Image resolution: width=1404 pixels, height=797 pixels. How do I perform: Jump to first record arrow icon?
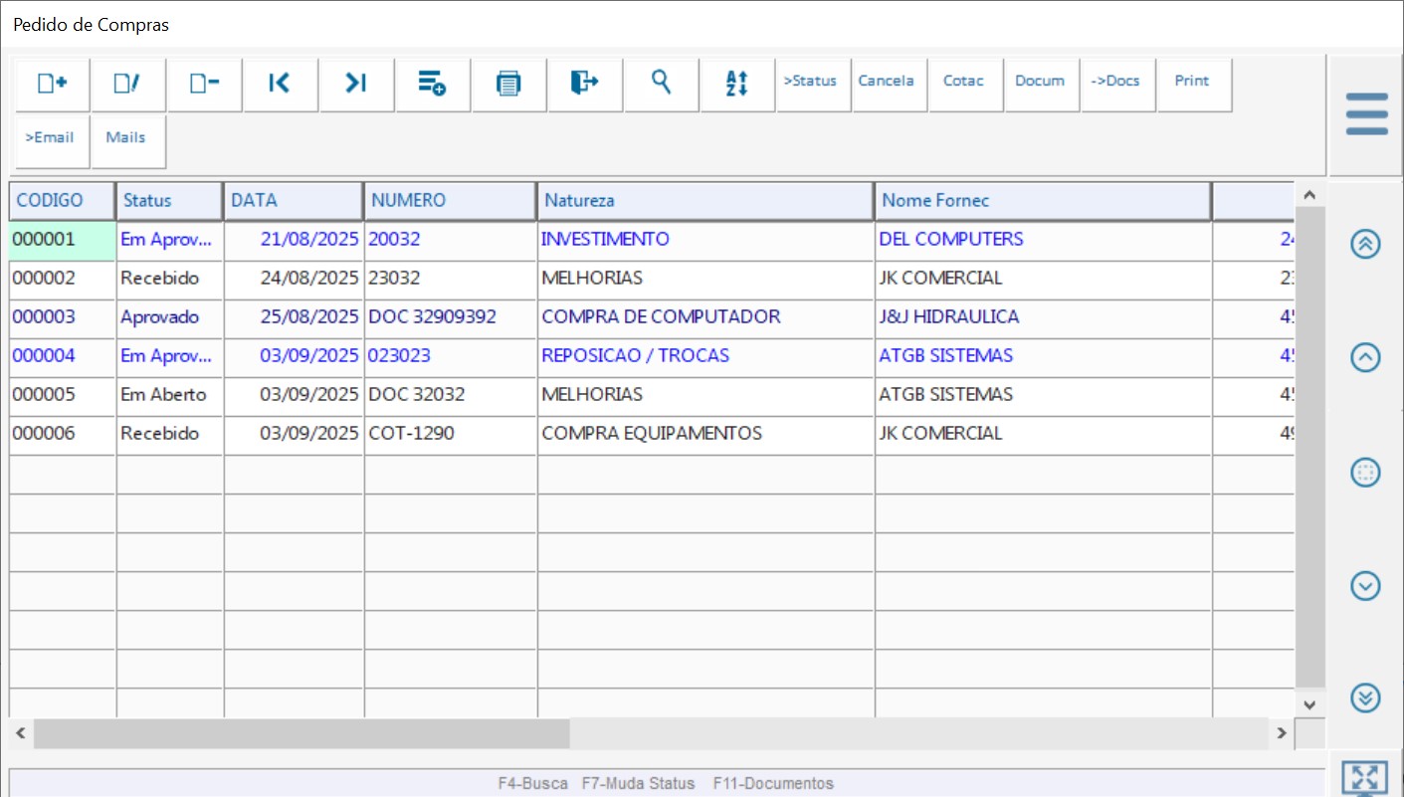pyautogui.click(x=281, y=84)
